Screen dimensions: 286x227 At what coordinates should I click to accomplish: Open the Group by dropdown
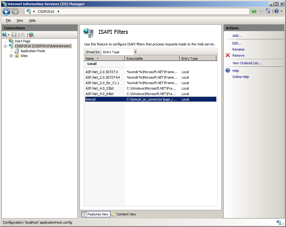135,52
